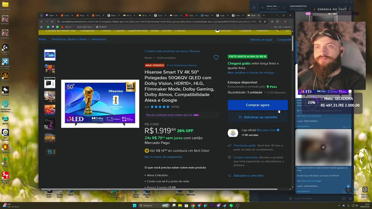This screenshot has width=372, height=209.
Task: Expand the BRUNO account dropdown
Action: (225, 30)
